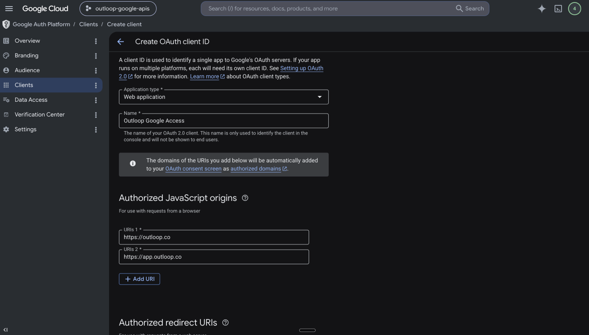Click the info icon in domains notice
The height and width of the screenshot is (335, 589).
point(133,163)
